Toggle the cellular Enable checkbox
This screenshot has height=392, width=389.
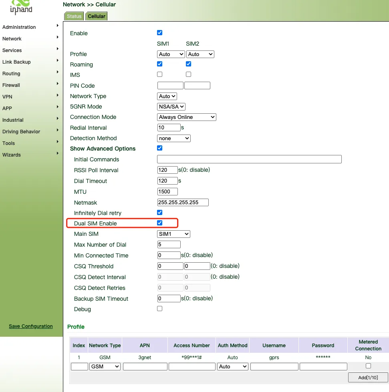[159, 33]
